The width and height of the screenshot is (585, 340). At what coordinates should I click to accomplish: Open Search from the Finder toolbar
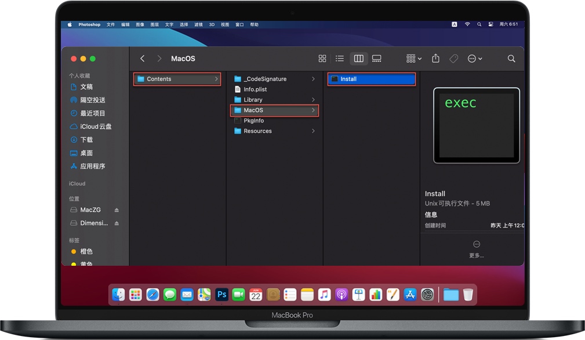click(511, 58)
